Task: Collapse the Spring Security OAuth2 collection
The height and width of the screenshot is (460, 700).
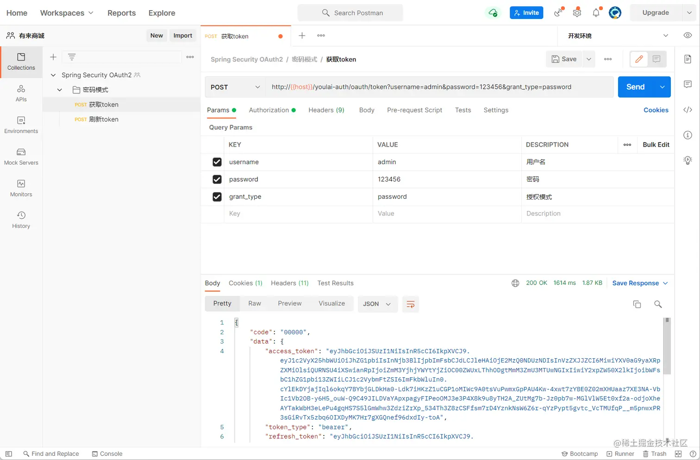Action: point(53,75)
